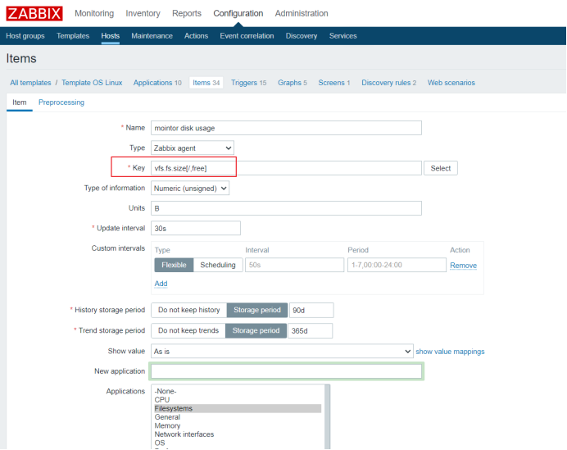The image size is (567, 450).
Task: Click Remove for the custom interval
Action: (463, 266)
